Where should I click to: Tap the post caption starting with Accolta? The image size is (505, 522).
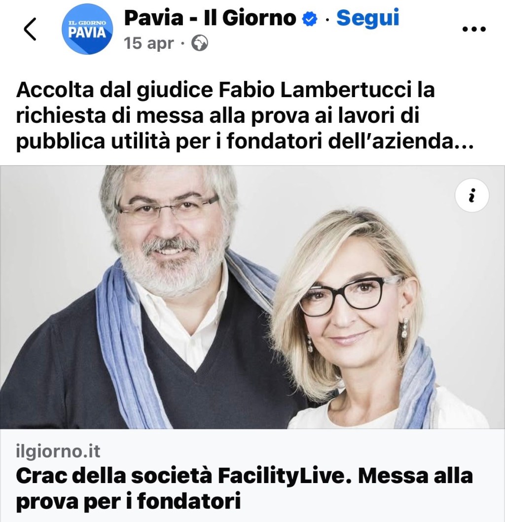pos(245,116)
